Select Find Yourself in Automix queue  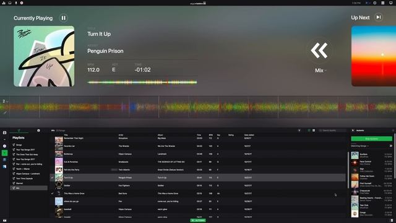pos(372,185)
